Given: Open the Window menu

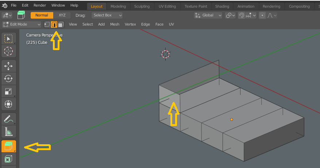Looking at the screenshot, I should coord(58,5).
